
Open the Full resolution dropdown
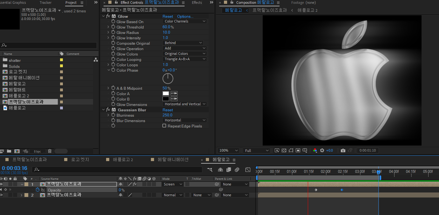257,150
